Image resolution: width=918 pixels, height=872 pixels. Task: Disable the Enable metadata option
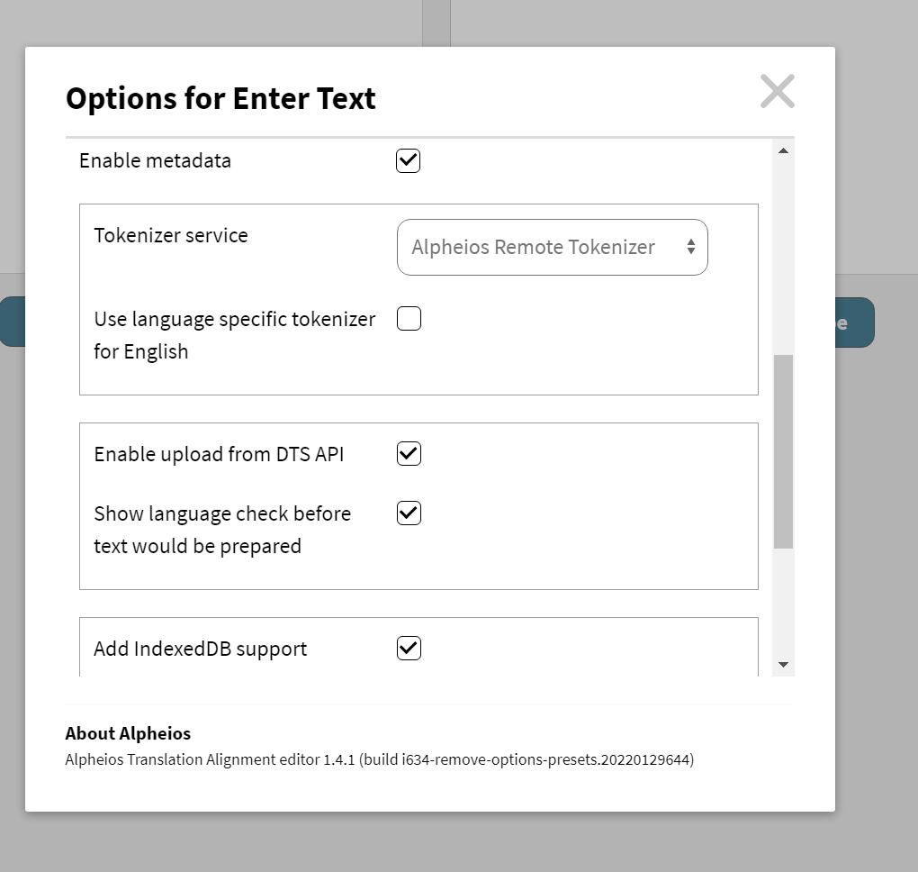point(408,160)
